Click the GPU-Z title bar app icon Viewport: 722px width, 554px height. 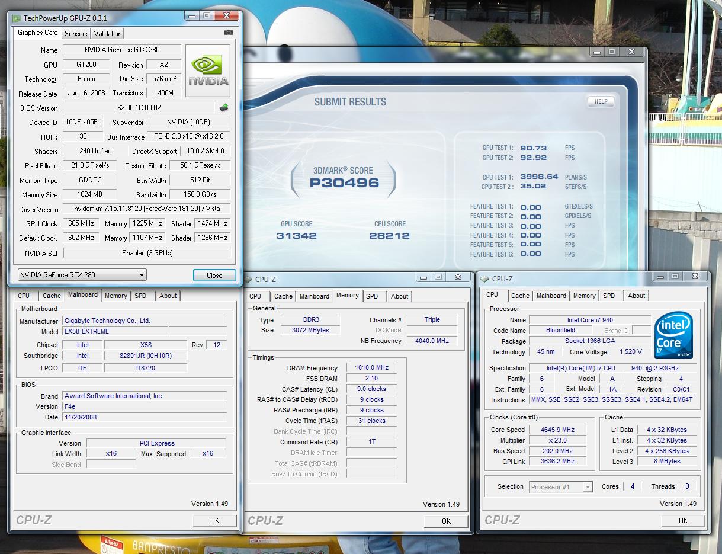[16, 18]
